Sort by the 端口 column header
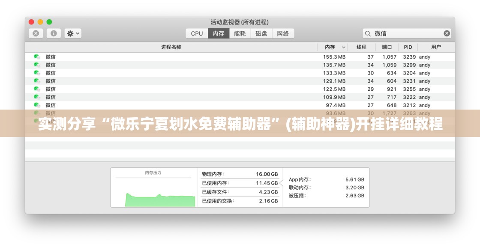 click(387, 47)
